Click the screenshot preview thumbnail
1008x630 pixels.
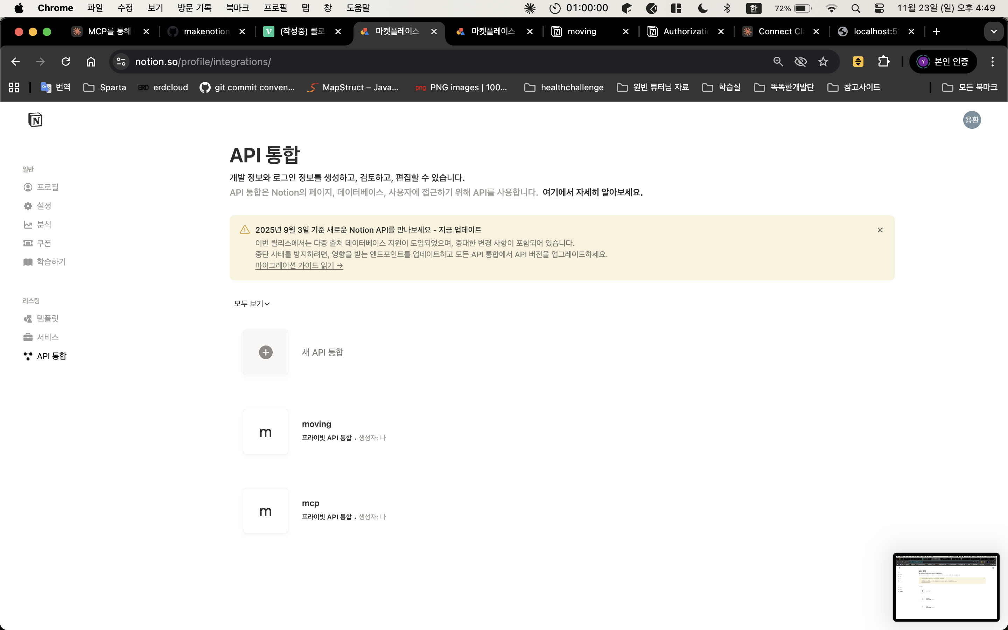point(946,587)
